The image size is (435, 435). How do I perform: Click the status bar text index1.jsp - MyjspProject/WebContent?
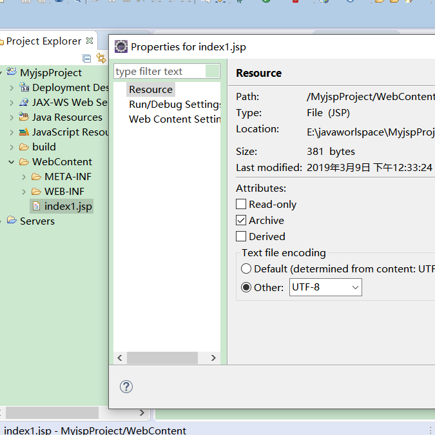pos(95,430)
